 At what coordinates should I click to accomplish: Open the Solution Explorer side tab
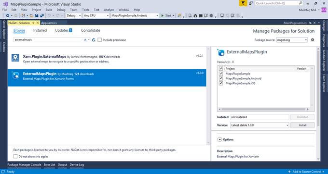click(x=324, y=61)
